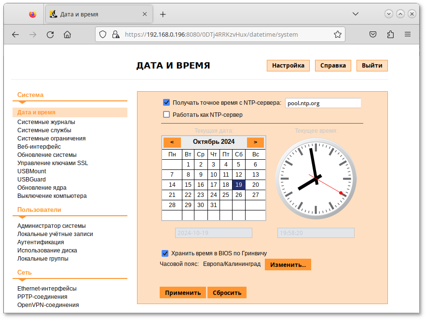The image size is (426, 320).
Task: Click Изменить… to change the timezone
Action: coord(288,264)
